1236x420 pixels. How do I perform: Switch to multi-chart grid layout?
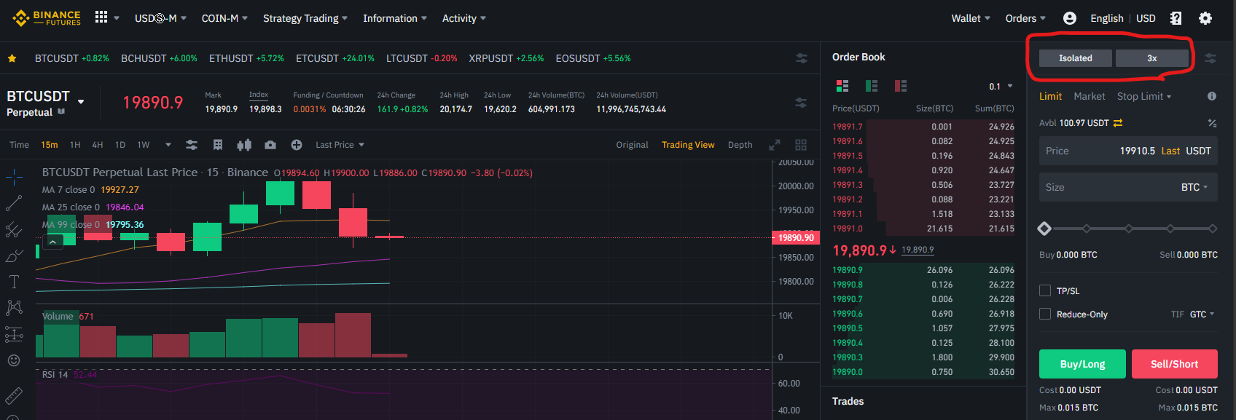point(801,145)
